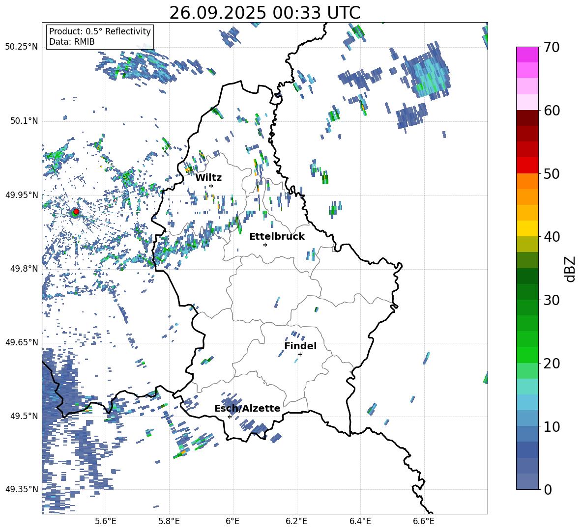Click the colorbar tick label 40
Screen dimensions: 582x531
[x=552, y=237]
